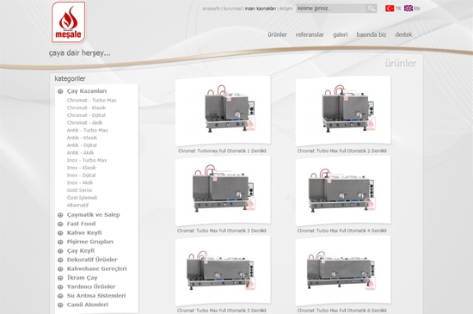Image resolution: width=473 pixels, height=314 pixels.
Task: Click caption 'Chromat Turbo Max Full Otomatik 2 Demlikli'
Action: click(x=341, y=151)
